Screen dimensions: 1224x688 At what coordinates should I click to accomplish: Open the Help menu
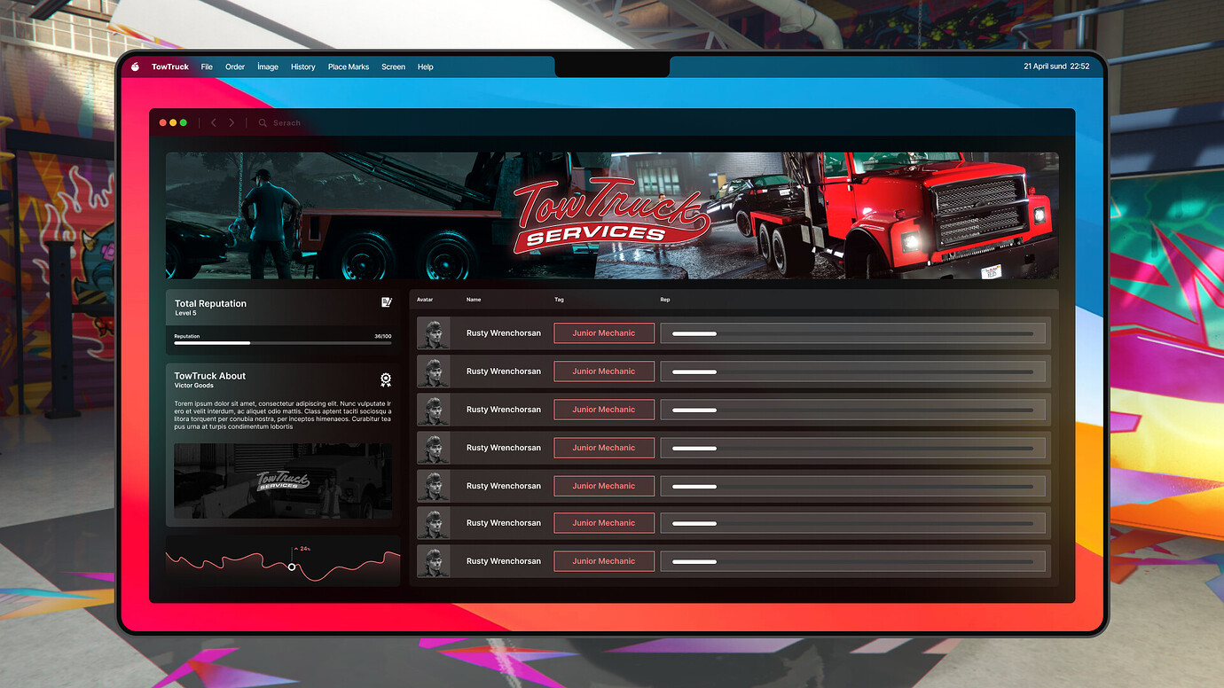(x=425, y=66)
